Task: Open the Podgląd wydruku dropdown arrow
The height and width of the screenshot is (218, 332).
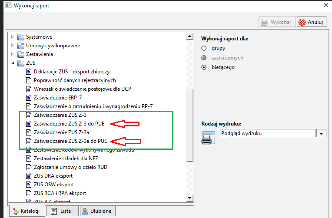Action: (x=321, y=133)
